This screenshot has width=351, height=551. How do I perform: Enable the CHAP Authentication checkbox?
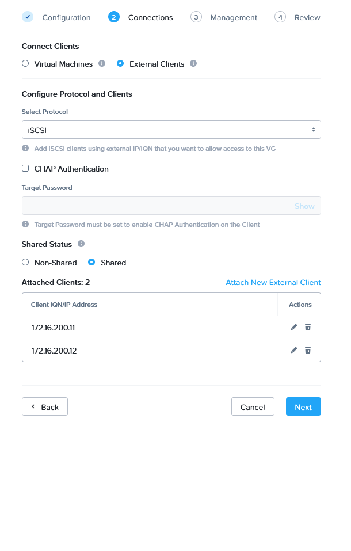pos(25,168)
